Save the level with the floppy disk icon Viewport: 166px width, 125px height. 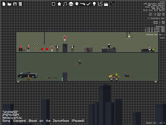pos(15,4)
